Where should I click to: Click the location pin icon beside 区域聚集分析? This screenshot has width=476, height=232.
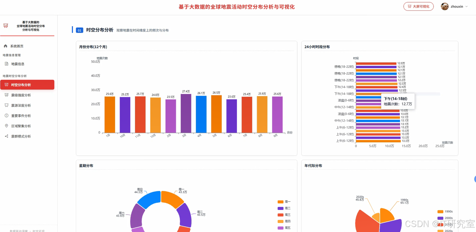(x=6, y=126)
